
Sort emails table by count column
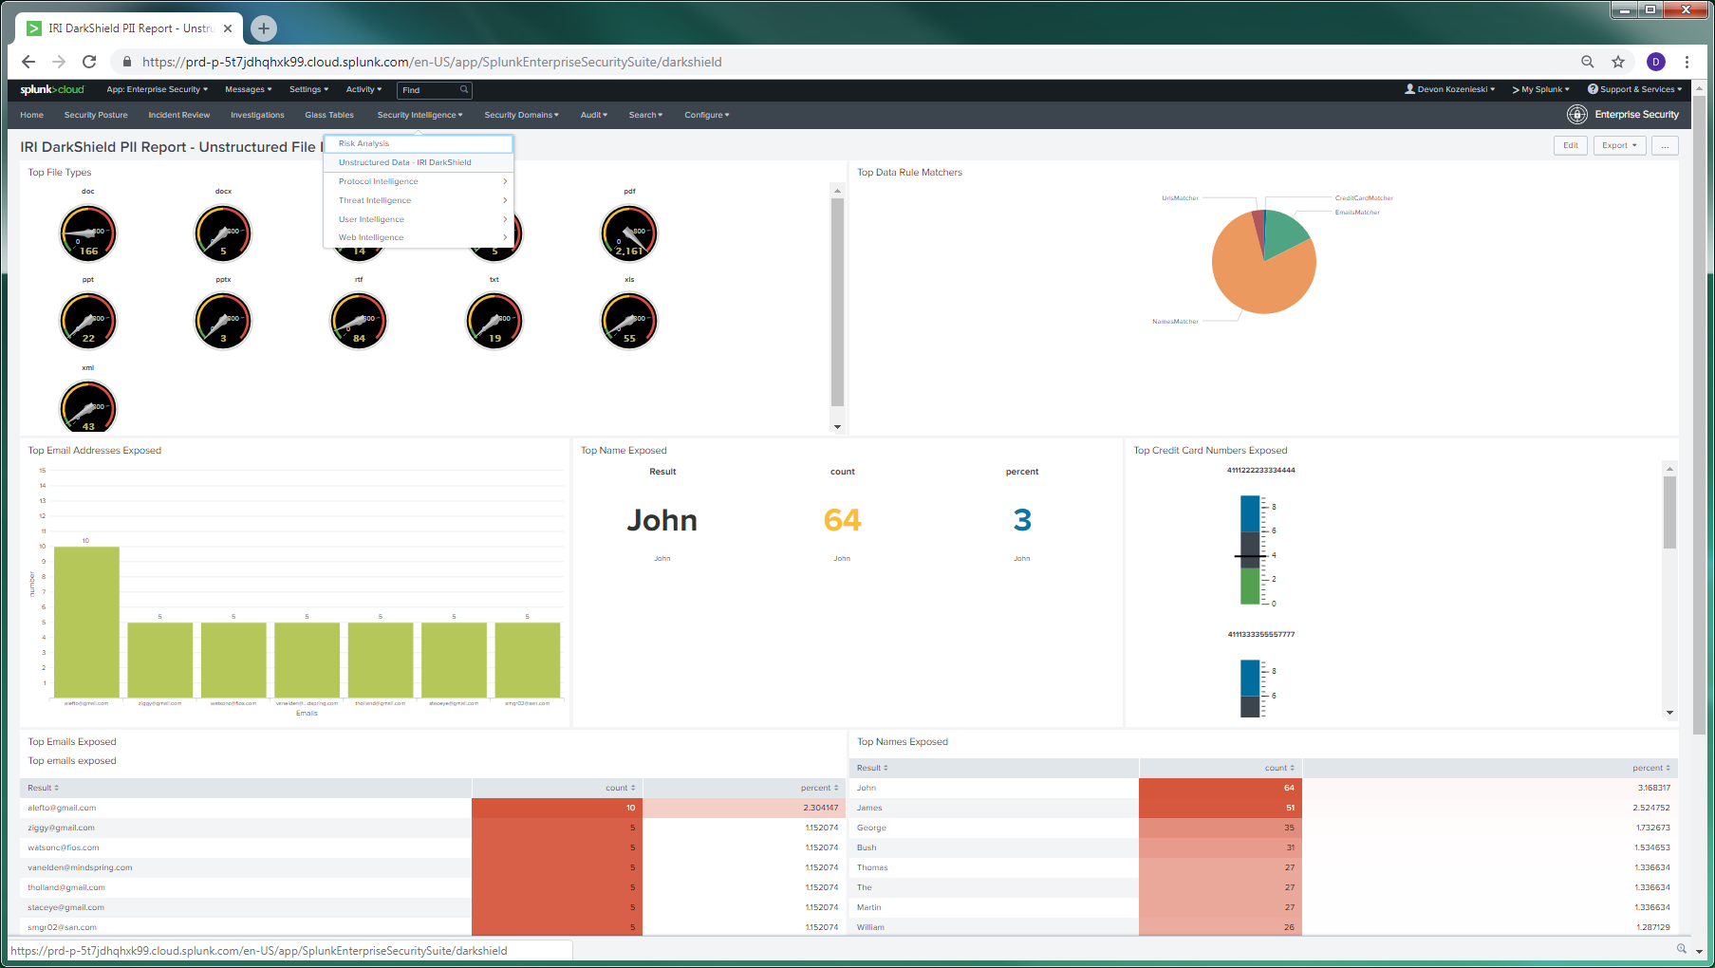coord(621,788)
